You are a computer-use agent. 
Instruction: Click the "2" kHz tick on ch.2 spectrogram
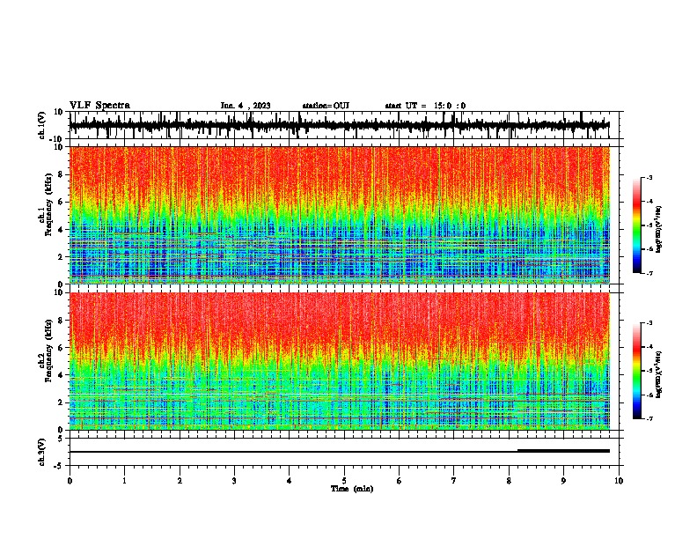pyautogui.click(x=61, y=402)
